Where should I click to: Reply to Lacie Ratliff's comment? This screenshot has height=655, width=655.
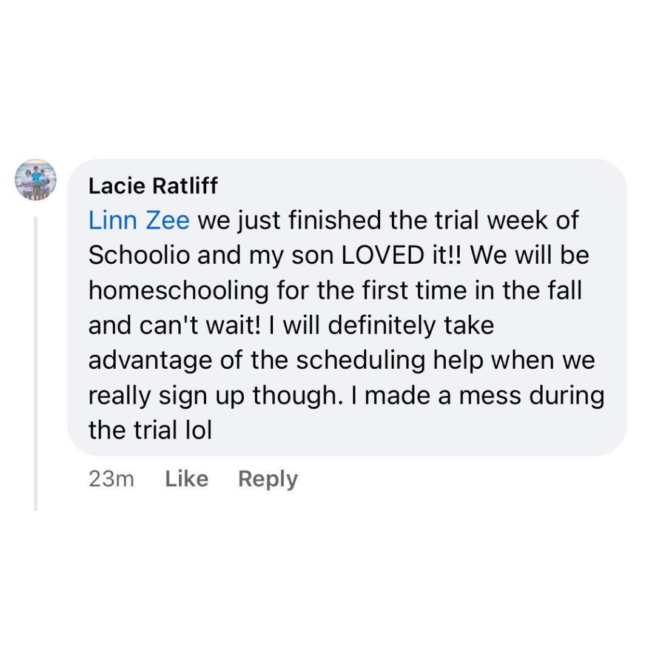pyautogui.click(x=267, y=479)
